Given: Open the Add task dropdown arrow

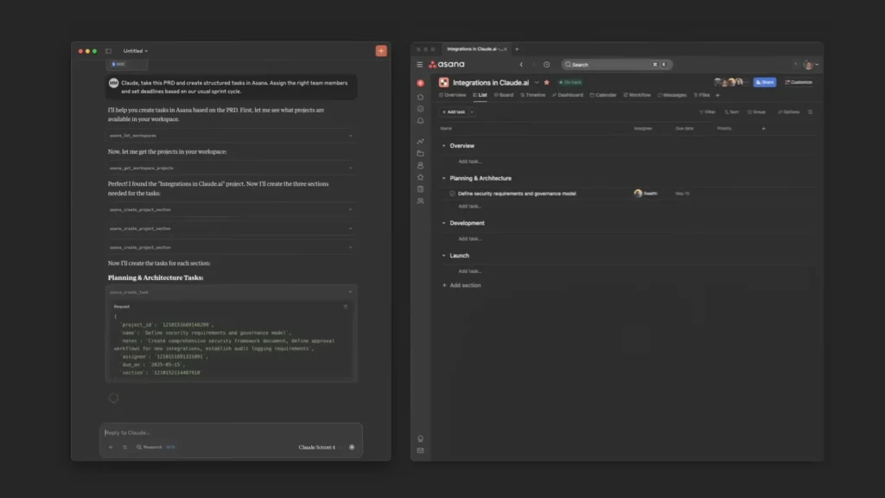Looking at the screenshot, I should tap(472, 112).
